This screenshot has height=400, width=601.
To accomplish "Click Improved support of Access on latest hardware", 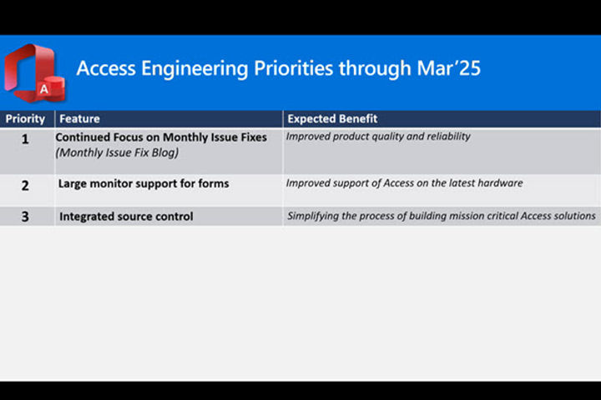I will pos(404,183).
